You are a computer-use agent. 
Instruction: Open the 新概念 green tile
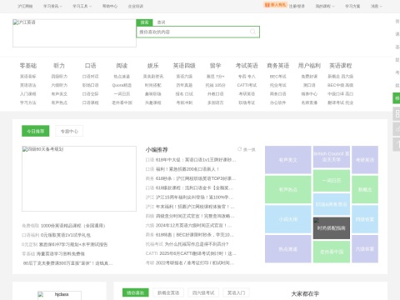pos(365,189)
